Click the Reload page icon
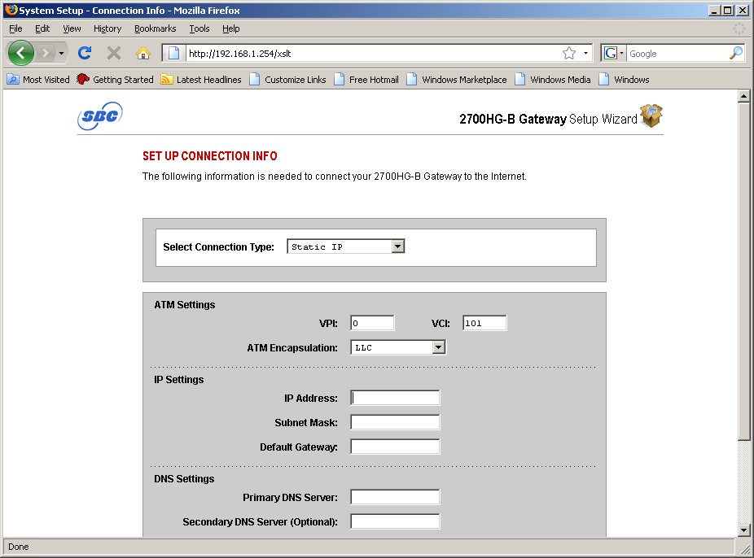 pos(84,53)
